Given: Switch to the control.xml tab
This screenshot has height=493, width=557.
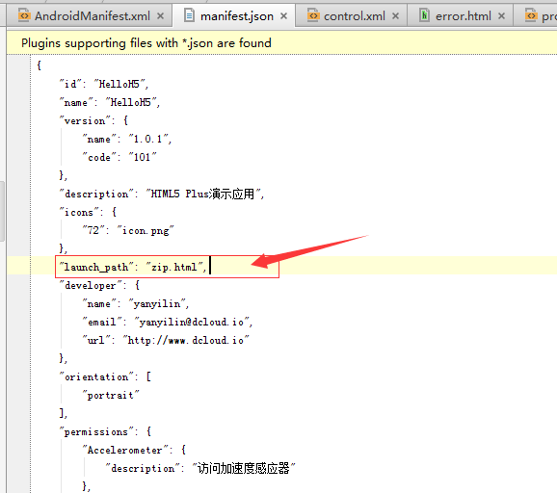Looking at the screenshot, I should tap(355, 16).
